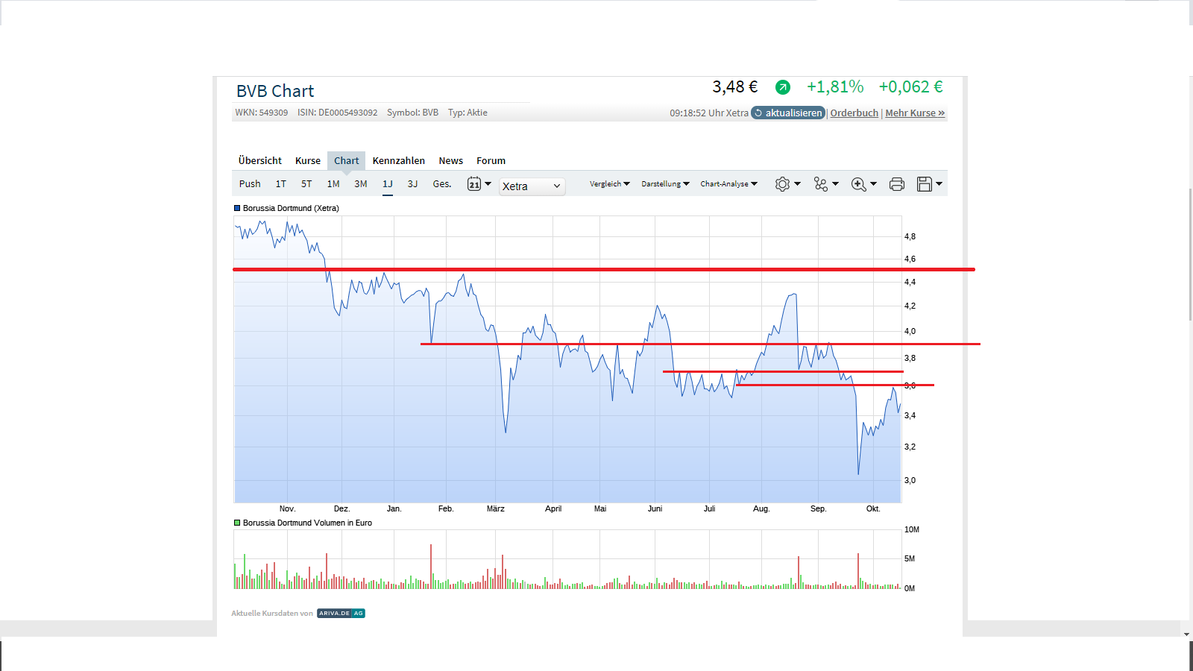Click the green upward trend arrow icon

click(x=783, y=87)
